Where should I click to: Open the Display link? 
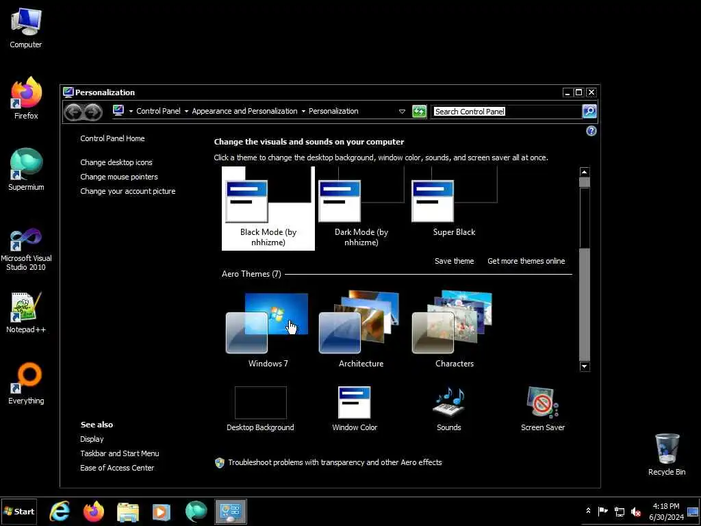point(92,439)
